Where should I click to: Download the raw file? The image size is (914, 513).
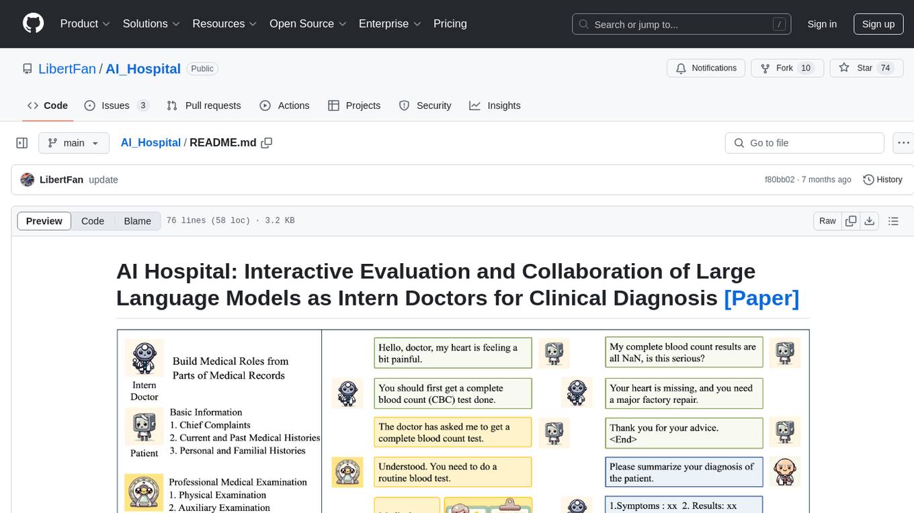click(x=870, y=221)
